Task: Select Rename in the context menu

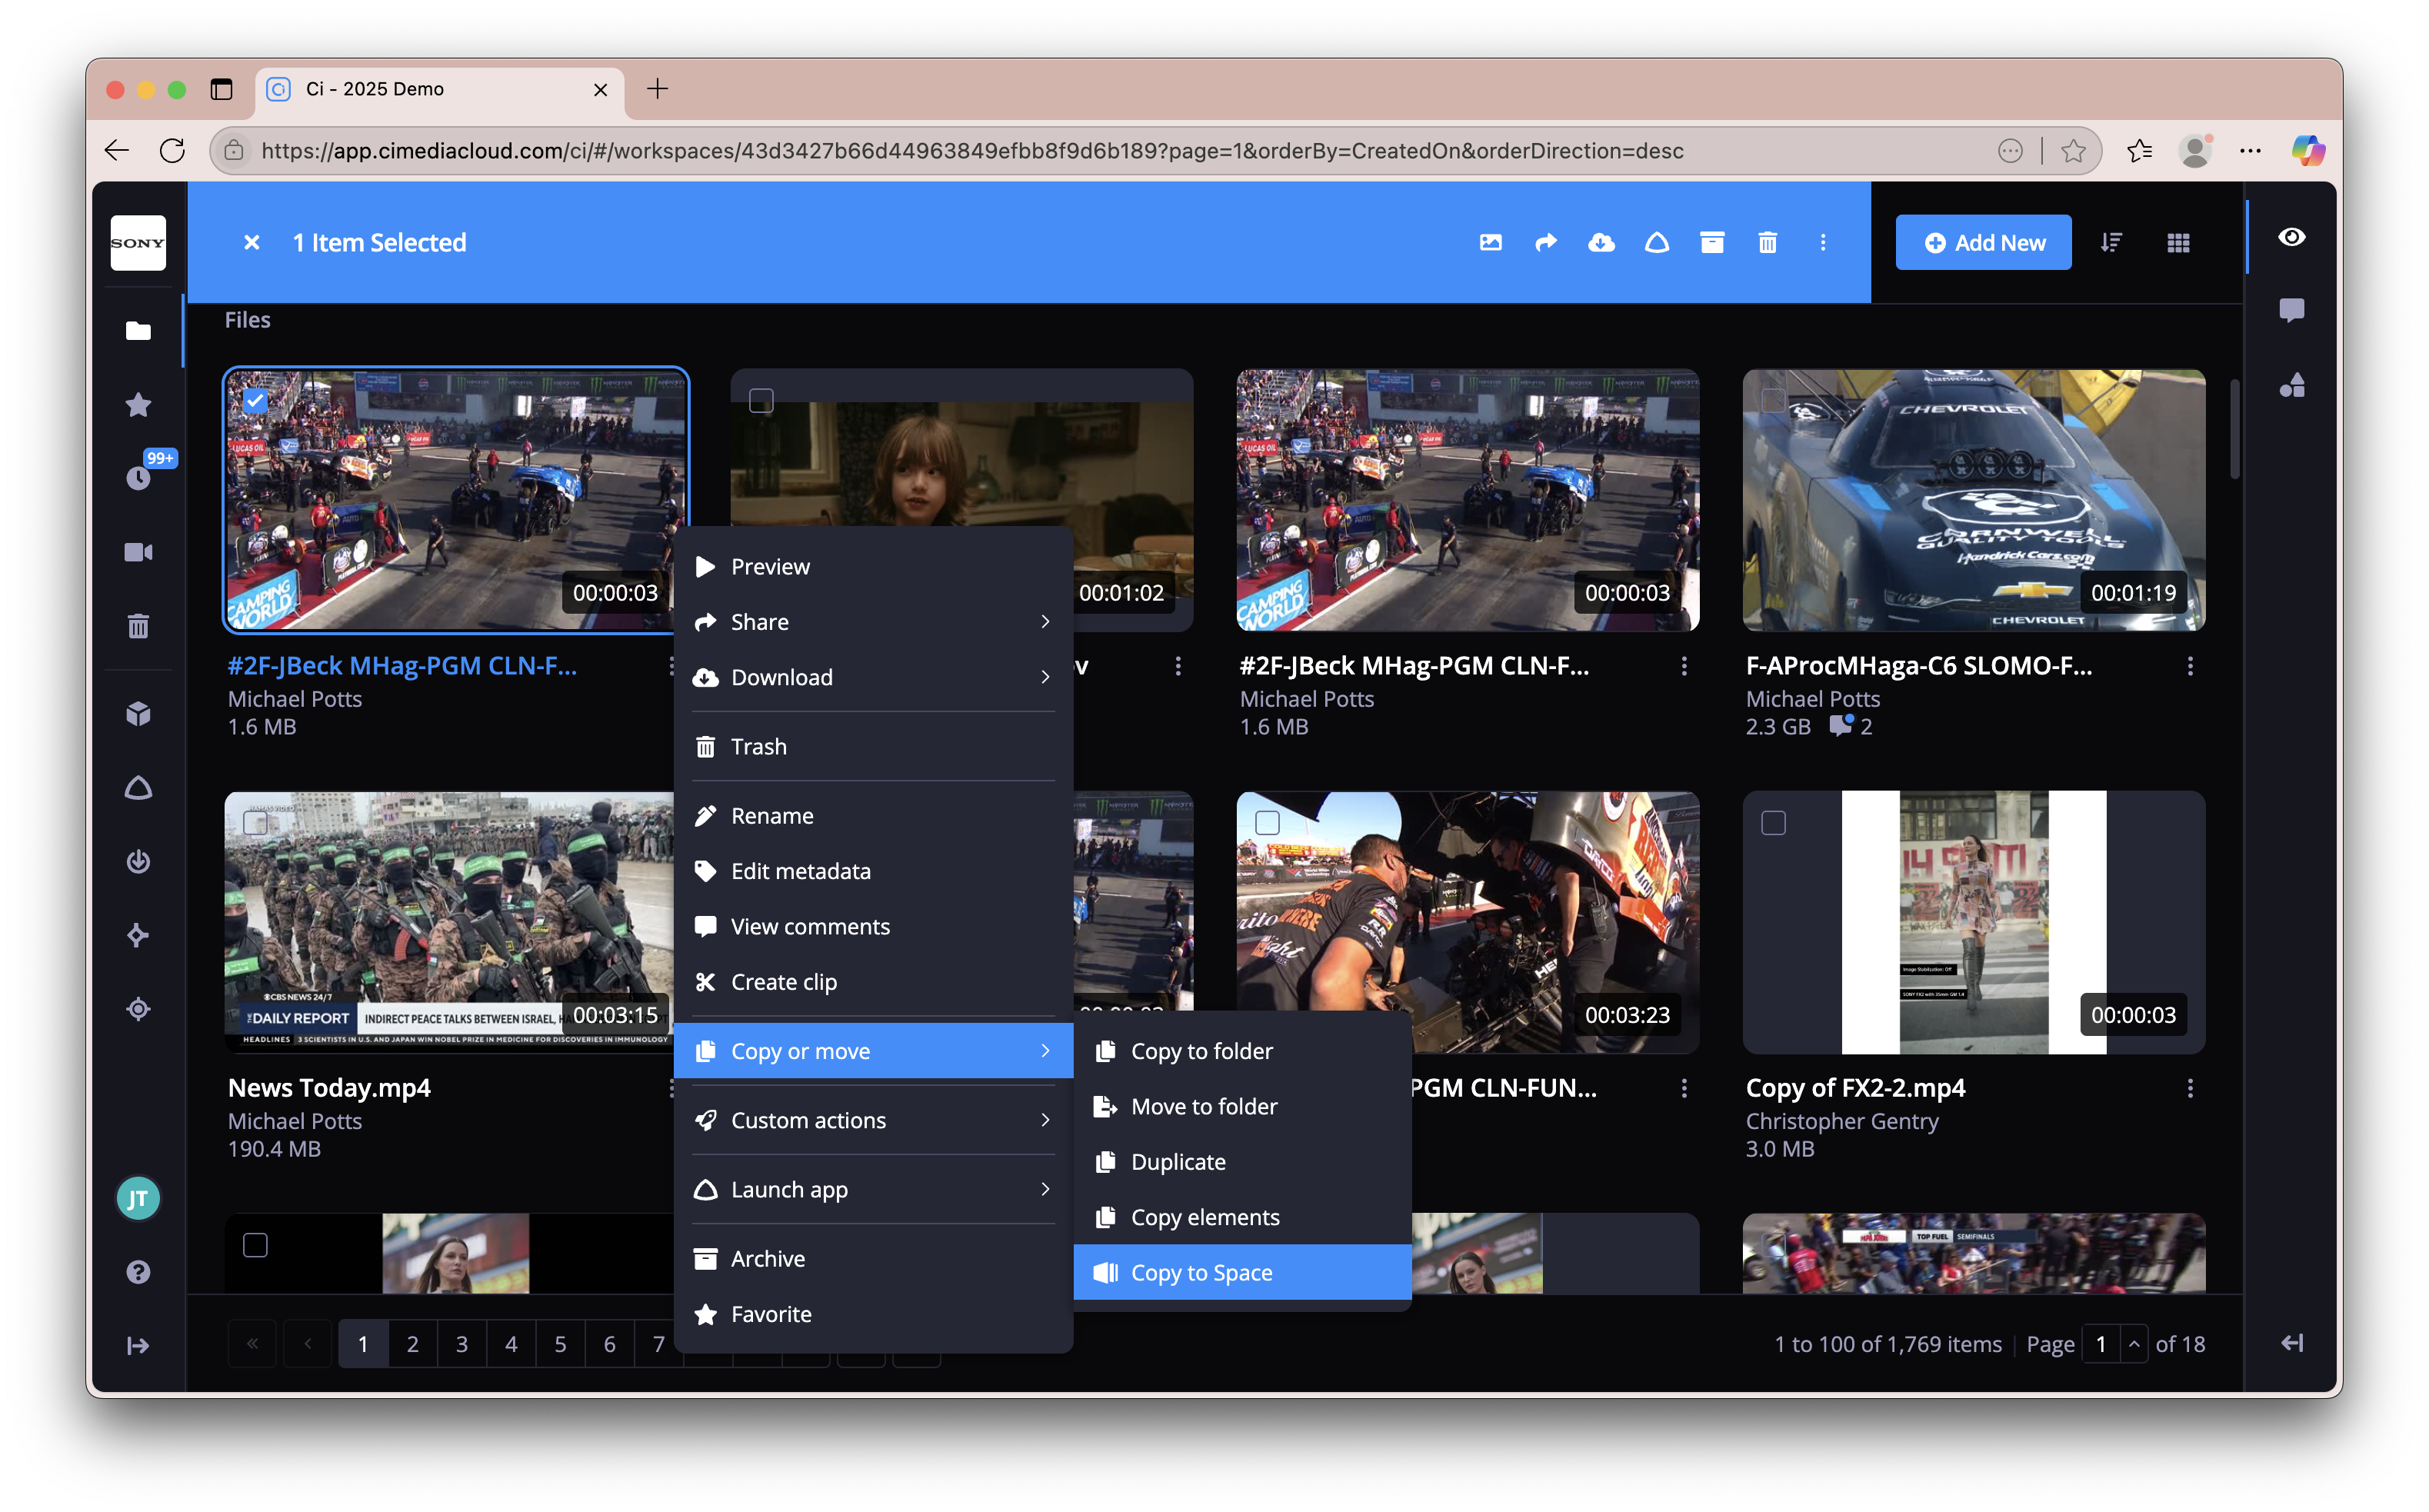Action: 874,816
